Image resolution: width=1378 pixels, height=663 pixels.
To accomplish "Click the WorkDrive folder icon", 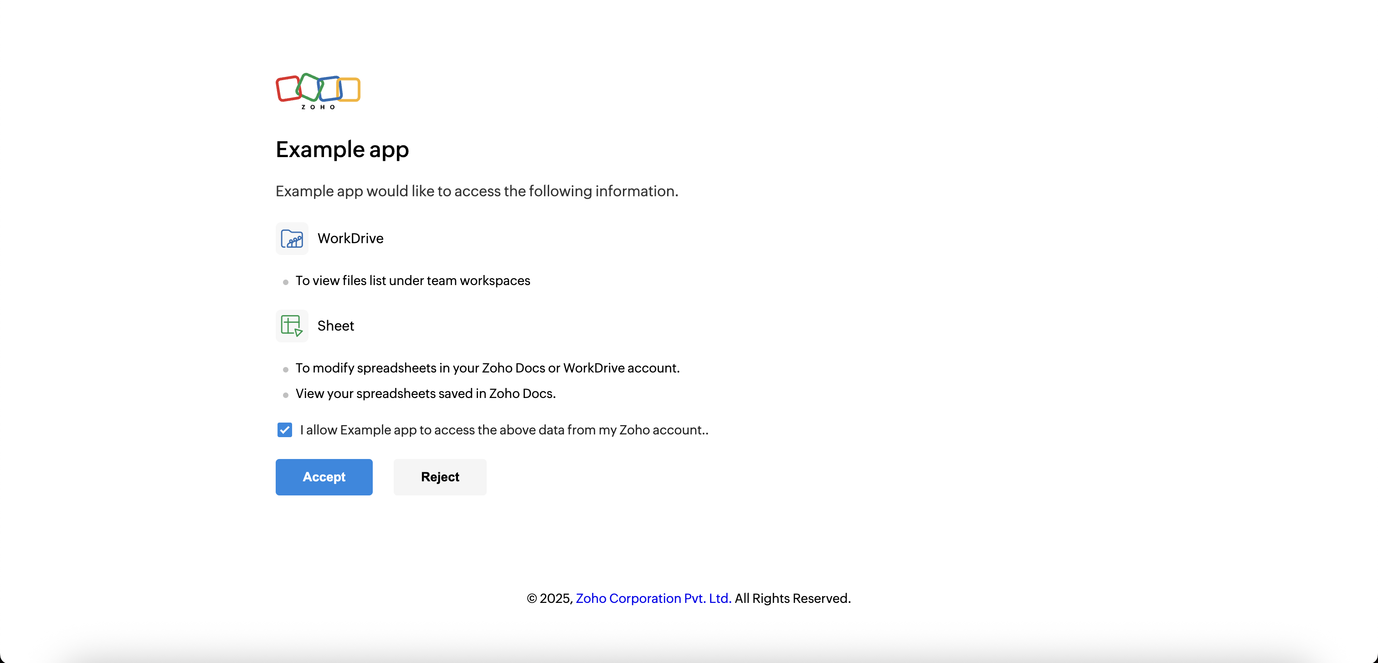I will [292, 239].
